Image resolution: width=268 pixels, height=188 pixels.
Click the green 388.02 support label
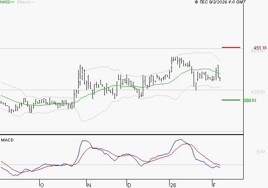[250, 100]
